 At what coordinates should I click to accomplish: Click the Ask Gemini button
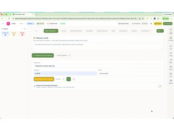tap(168, 14)
